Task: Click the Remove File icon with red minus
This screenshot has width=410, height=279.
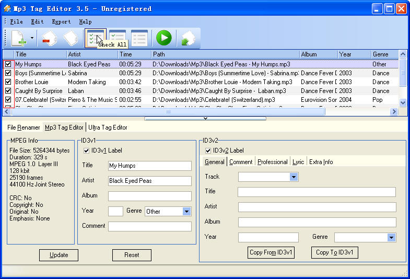Action: [x=50, y=38]
